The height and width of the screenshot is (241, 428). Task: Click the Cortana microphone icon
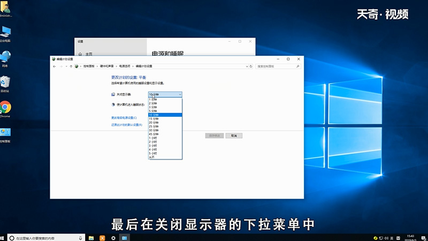coord(80,238)
